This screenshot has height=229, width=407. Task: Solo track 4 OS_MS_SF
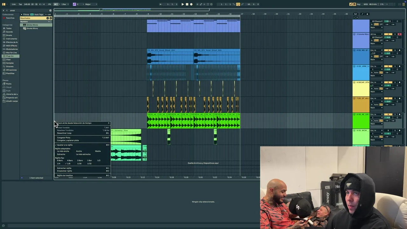click(x=395, y=50)
